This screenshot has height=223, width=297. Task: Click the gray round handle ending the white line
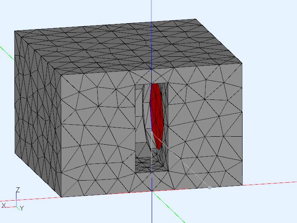(x=209, y=187)
